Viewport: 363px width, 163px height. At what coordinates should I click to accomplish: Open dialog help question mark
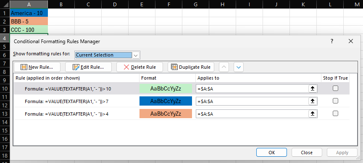point(332,41)
